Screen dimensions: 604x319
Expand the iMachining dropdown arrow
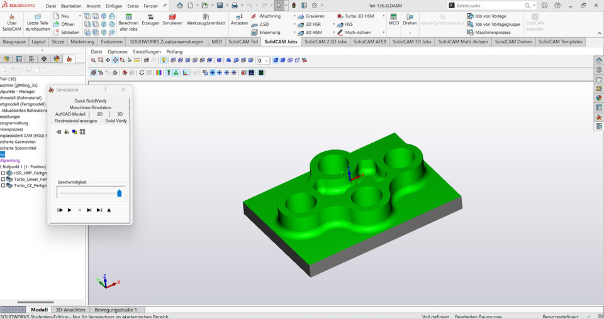tap(294, 16)
